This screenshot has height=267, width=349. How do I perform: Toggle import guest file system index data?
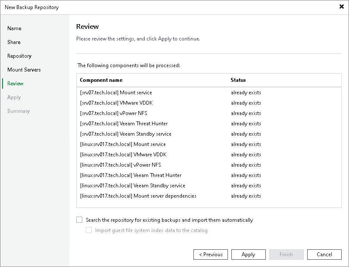89,230
